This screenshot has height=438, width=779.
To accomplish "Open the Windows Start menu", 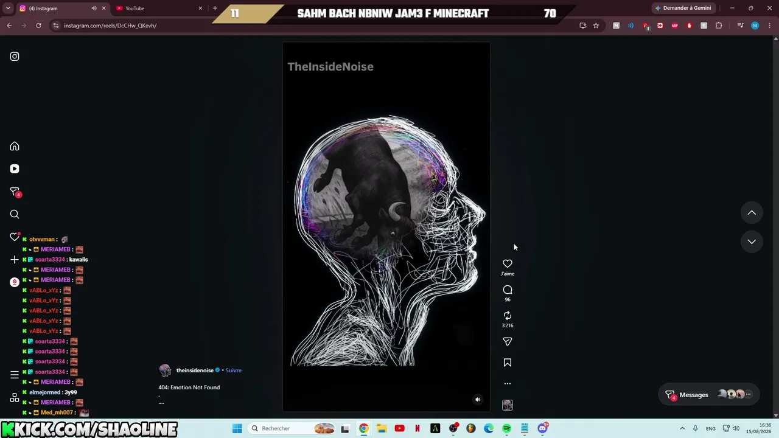I will point(237,428).
